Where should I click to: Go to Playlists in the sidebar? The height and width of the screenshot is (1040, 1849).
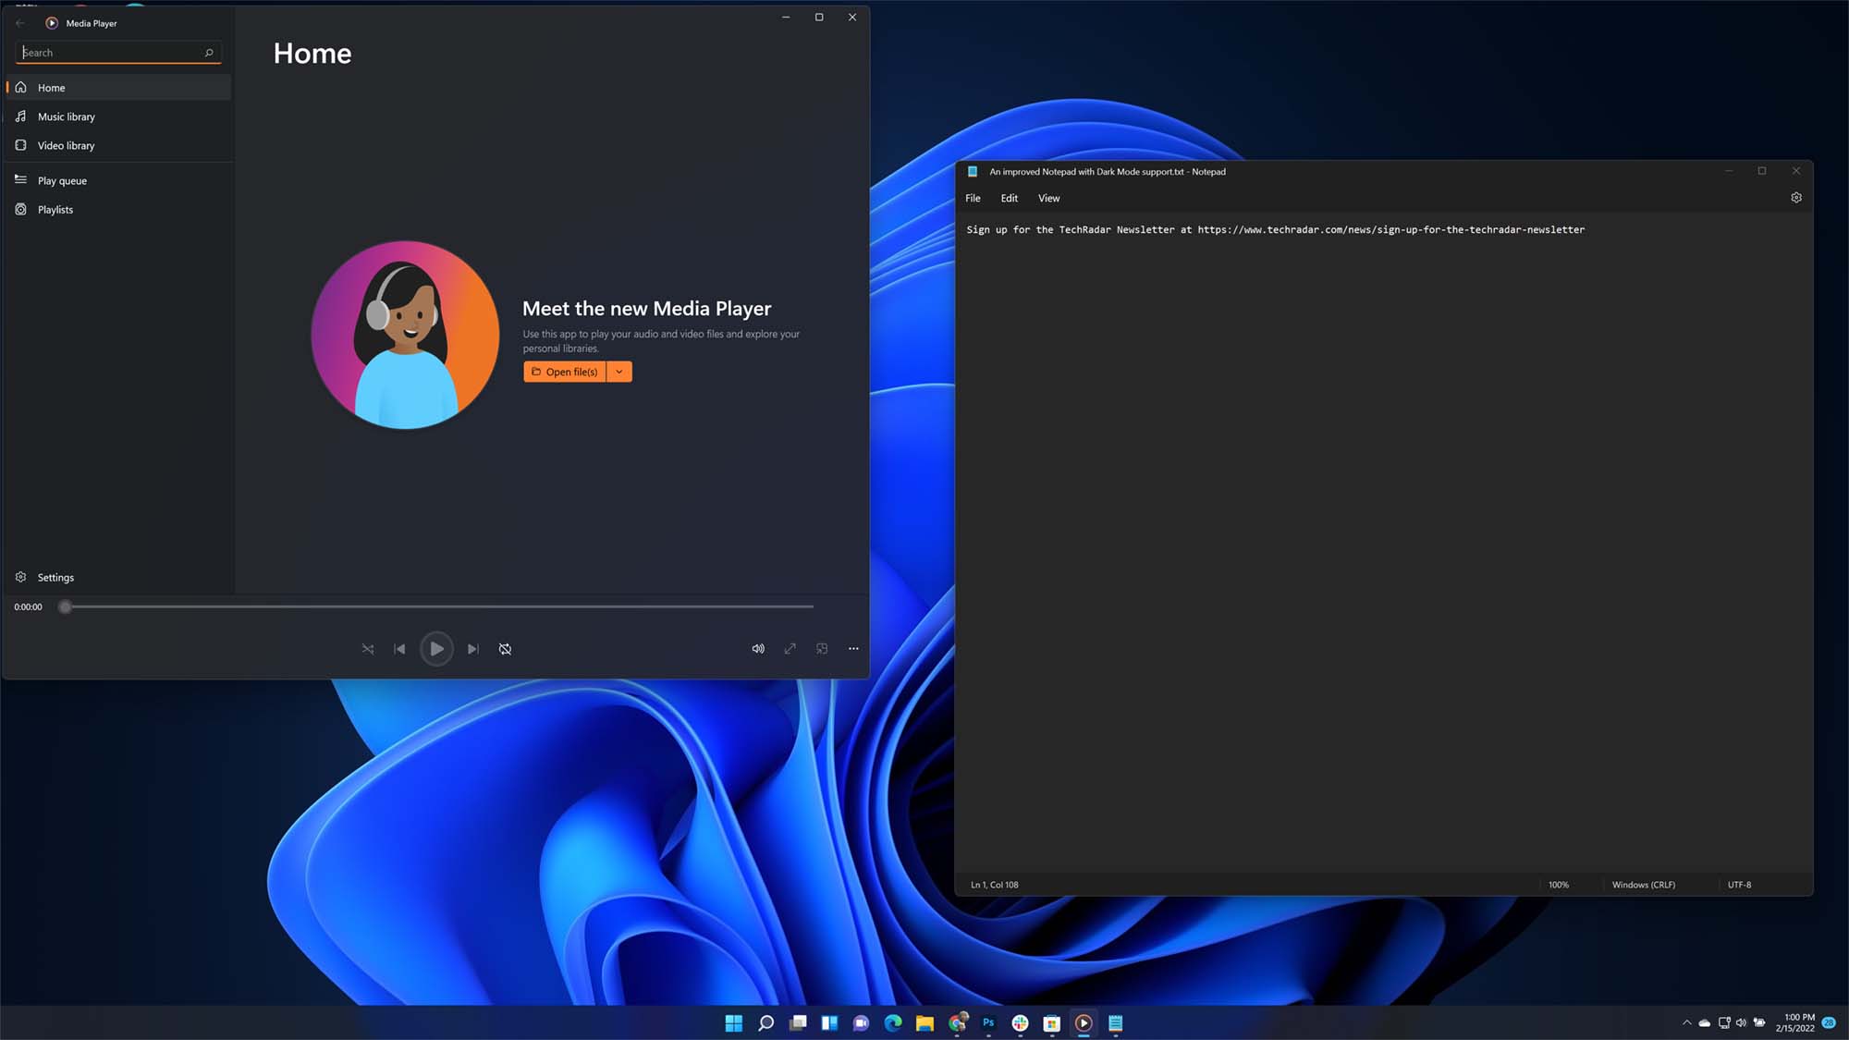pos(118,210)
